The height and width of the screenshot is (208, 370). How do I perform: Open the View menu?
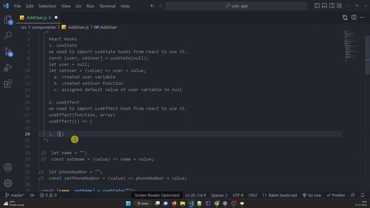pyautogui.click(x=66, y=6)
